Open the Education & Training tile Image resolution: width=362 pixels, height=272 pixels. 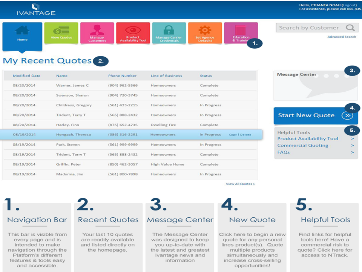(241, 32)
